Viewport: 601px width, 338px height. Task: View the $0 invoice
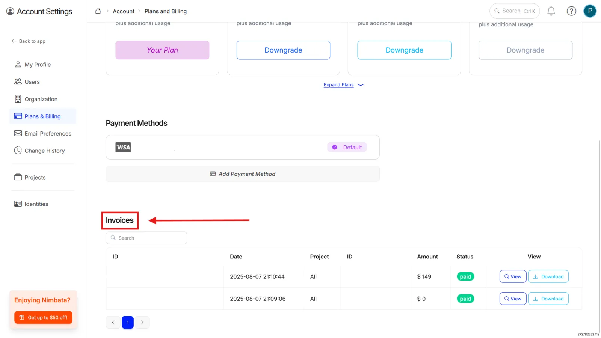[513, 299]
